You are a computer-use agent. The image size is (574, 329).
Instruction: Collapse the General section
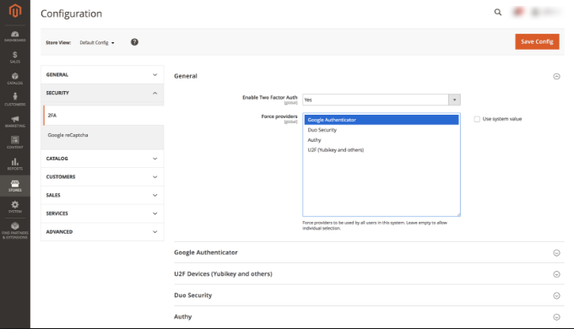click(x=556, y=76)
